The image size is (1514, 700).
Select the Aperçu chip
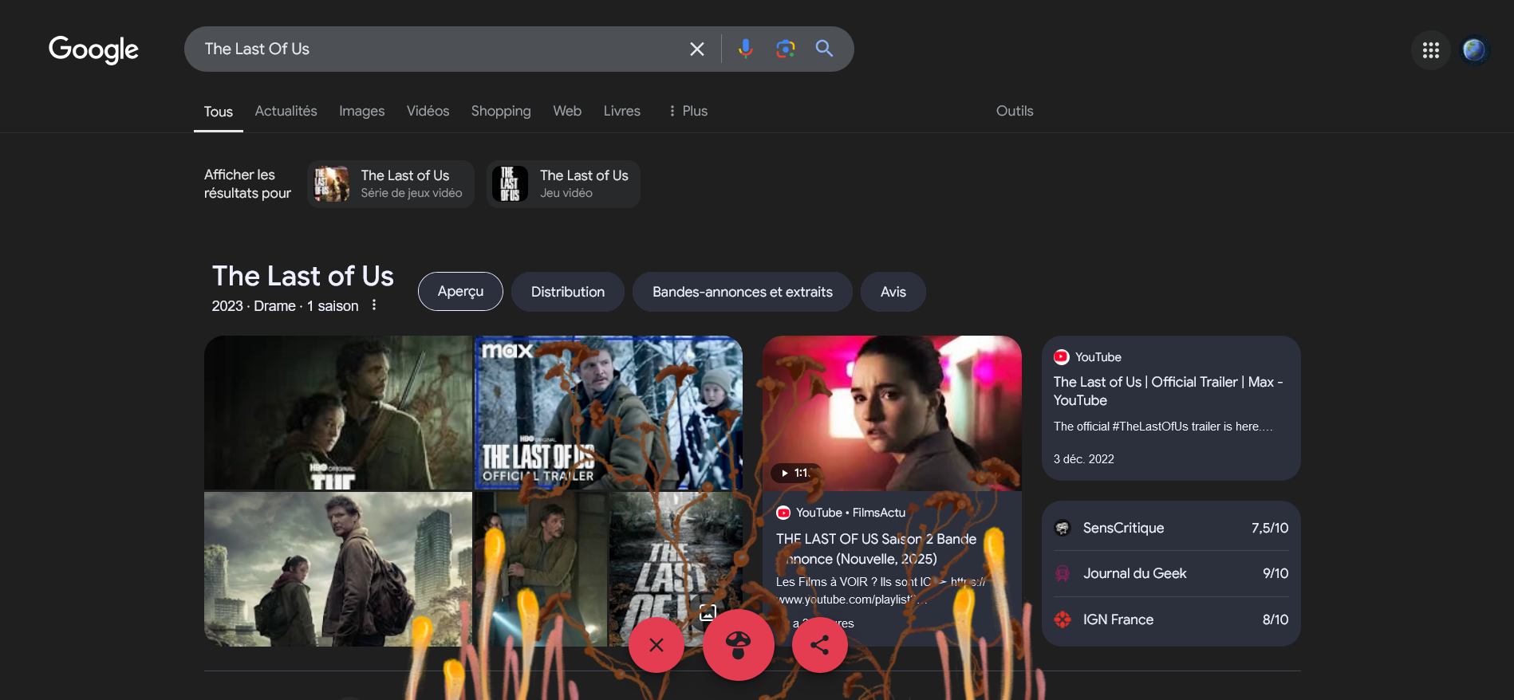(460, 292)
